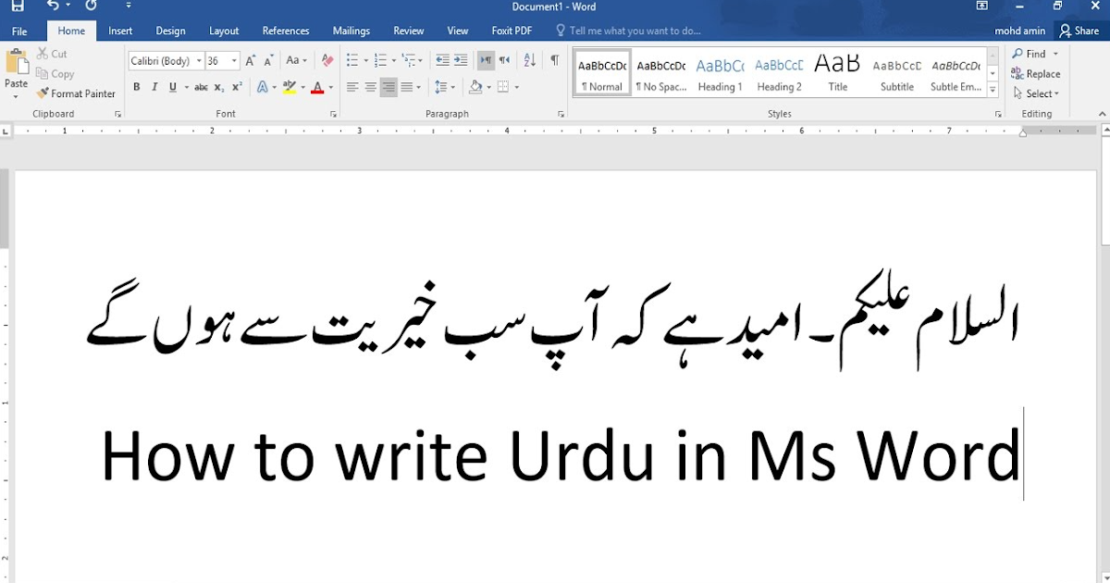
Task: Open the bullet list dropdown
Action: (364, 61)
